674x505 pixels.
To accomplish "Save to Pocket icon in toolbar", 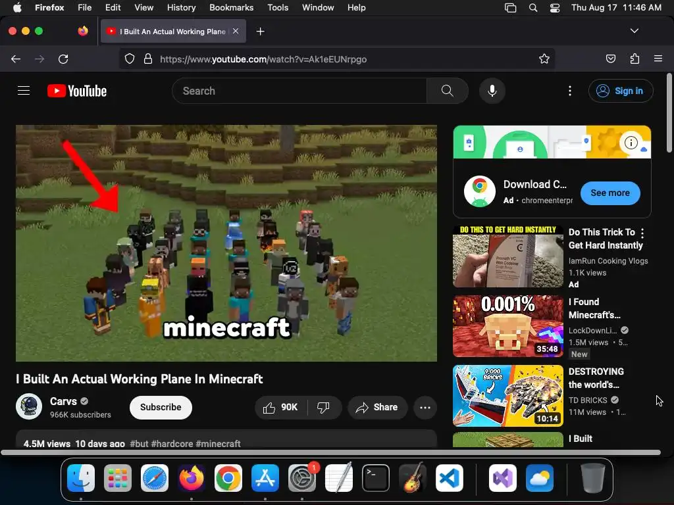I will 610,59.
